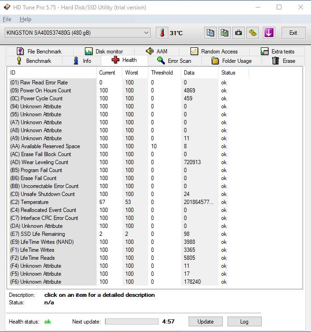Select the (94) Unknown Attribute row
311x332 pixels.
129,106
